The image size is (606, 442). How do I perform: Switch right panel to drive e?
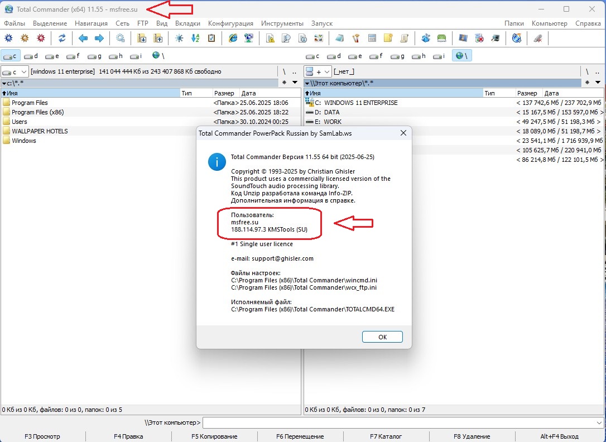pos(355,56)
